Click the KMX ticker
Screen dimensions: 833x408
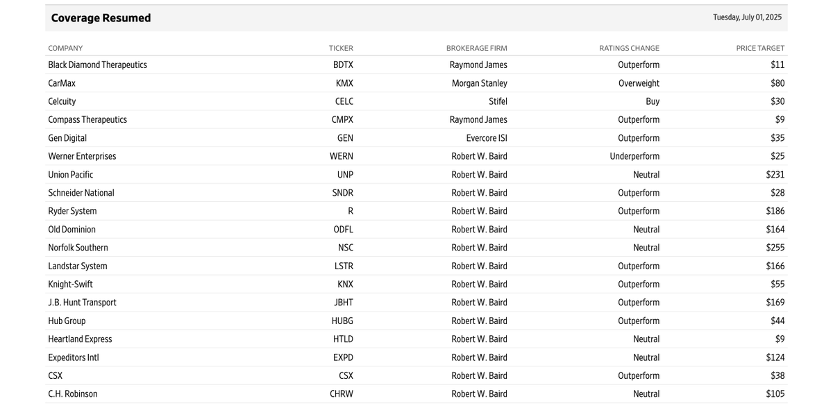[x=344, y=83]
